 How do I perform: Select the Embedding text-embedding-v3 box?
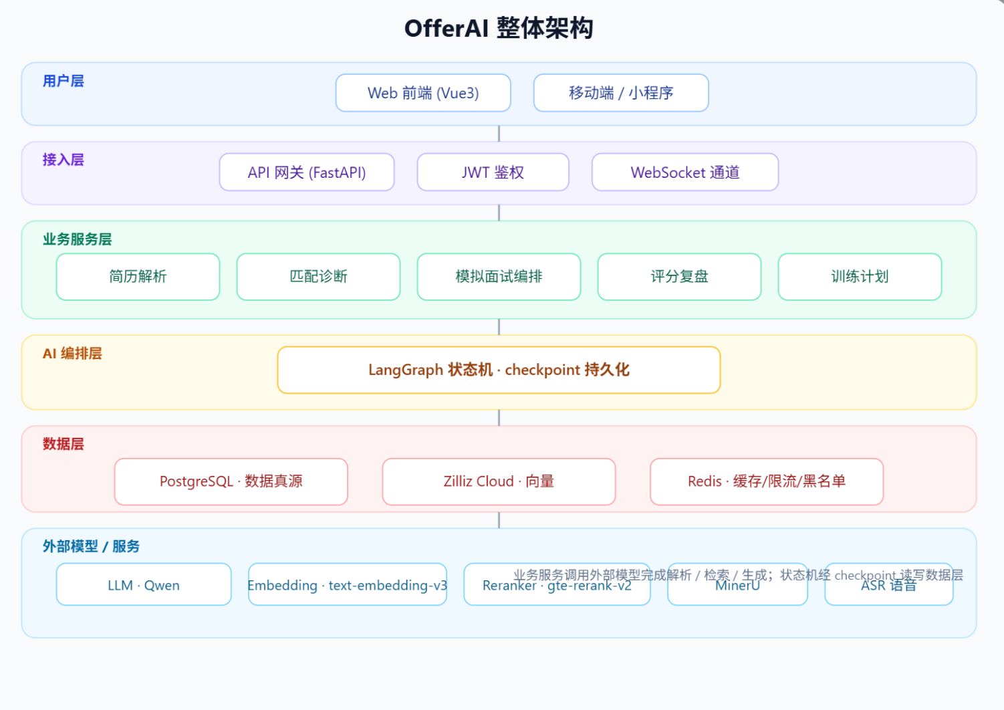[x=348, y=585]
